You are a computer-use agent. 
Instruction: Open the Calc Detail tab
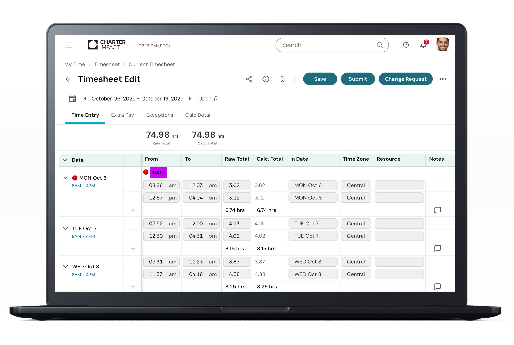pos(198,115)
